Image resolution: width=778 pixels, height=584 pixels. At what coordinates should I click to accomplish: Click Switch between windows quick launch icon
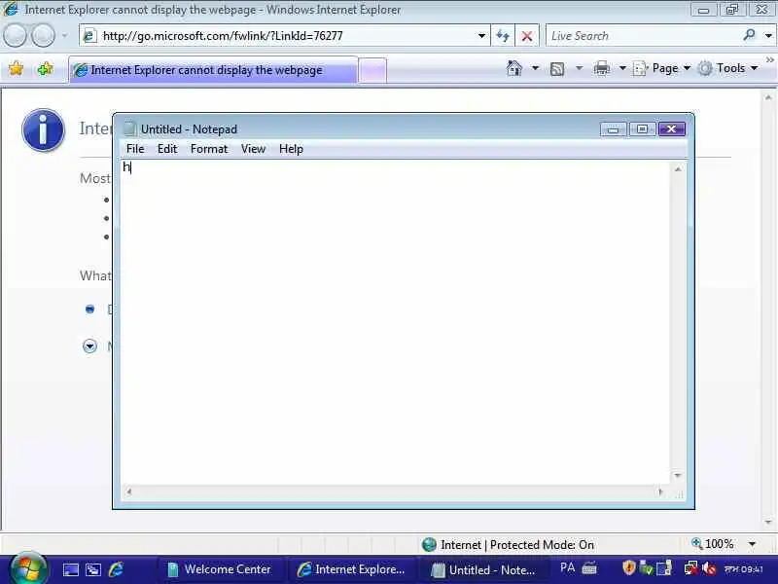[93, 569]
